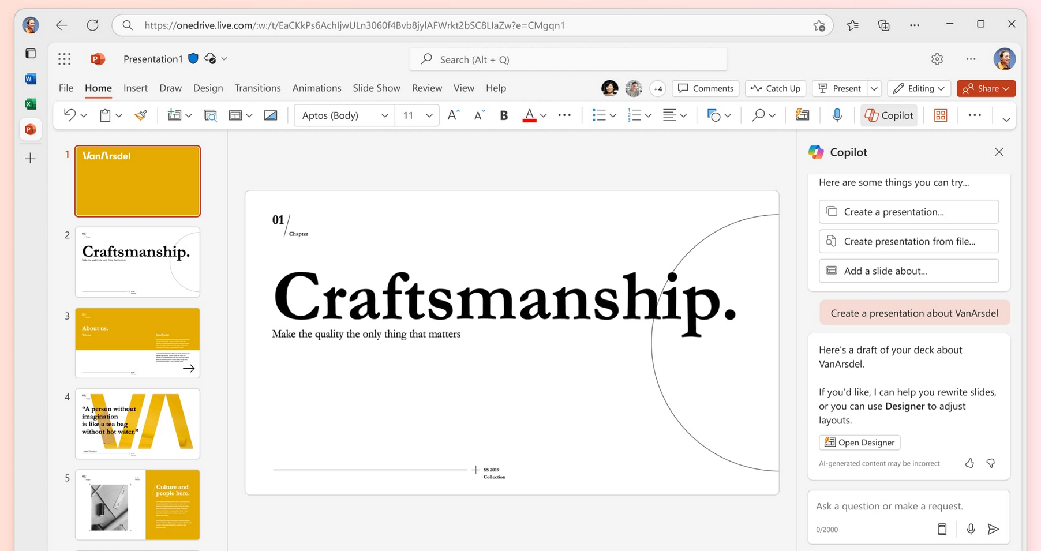1041x551 pixels.
Task: Click the Dictate microphone in ribbon
Action: pyautogui.click(x=837, y=115)
